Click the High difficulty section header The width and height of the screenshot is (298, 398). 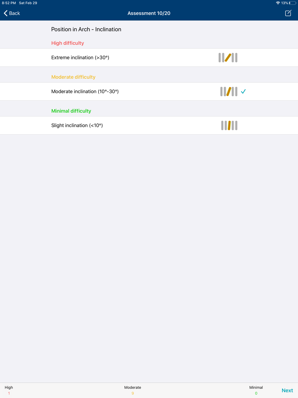[x=68, y=43]
